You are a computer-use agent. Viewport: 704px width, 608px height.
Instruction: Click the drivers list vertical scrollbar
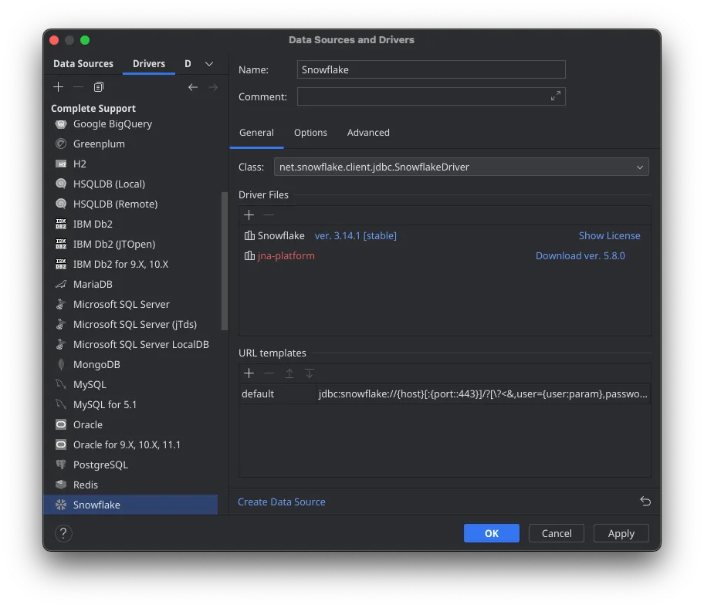(x=225, y=262)
